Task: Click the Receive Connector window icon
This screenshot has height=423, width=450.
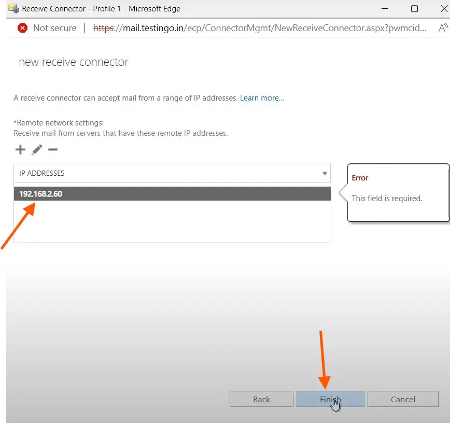Action: pos(13,9)
